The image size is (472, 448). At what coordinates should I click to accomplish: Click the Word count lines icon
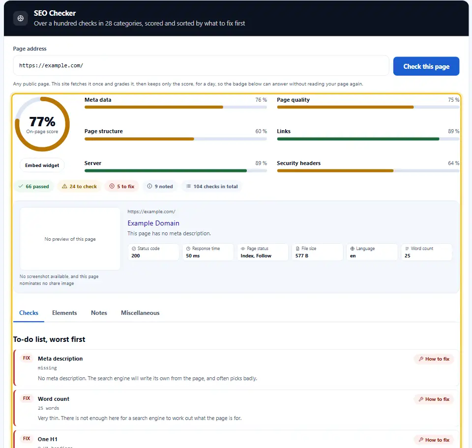[407, 249]
